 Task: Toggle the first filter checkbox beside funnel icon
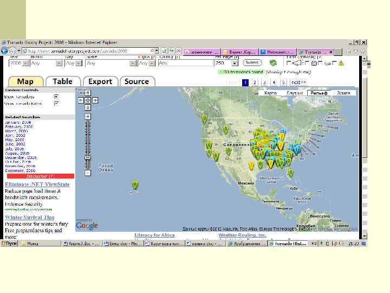[289, 63]
